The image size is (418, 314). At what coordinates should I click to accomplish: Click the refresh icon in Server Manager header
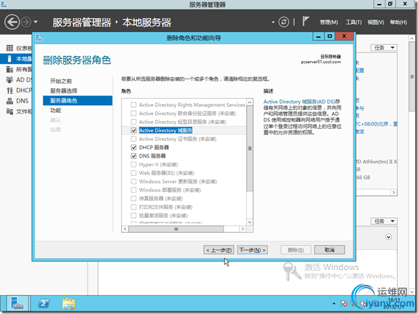[284, 22]
